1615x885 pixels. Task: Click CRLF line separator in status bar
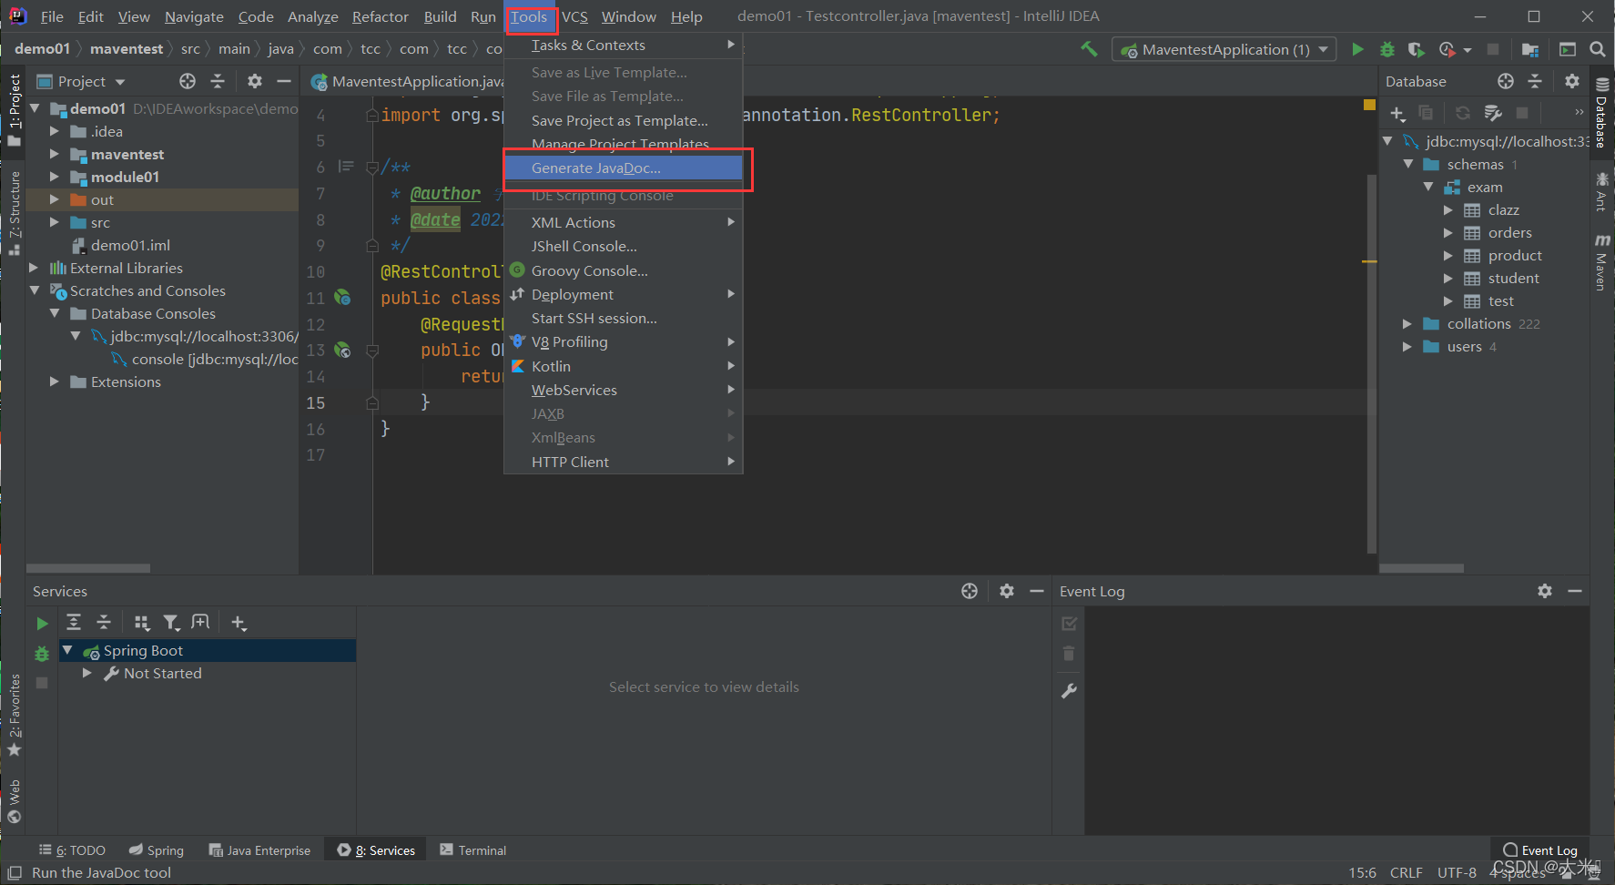1406,872
